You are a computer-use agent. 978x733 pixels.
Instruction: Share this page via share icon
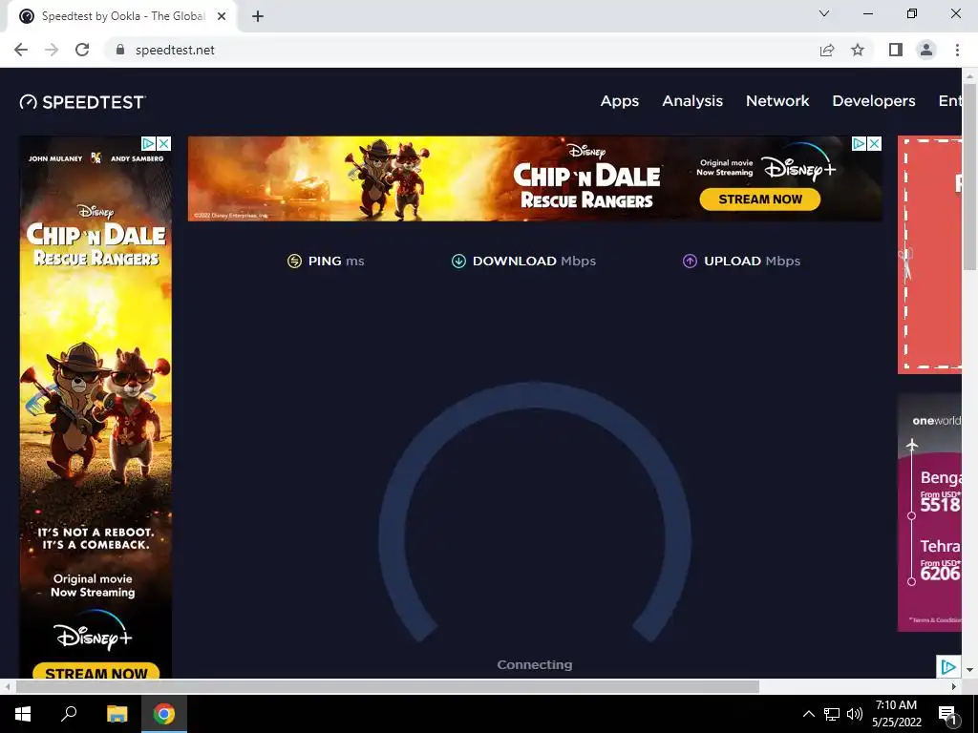(827, 50)
